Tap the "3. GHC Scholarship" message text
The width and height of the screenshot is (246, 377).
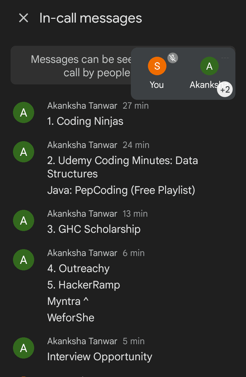point(94,229)
